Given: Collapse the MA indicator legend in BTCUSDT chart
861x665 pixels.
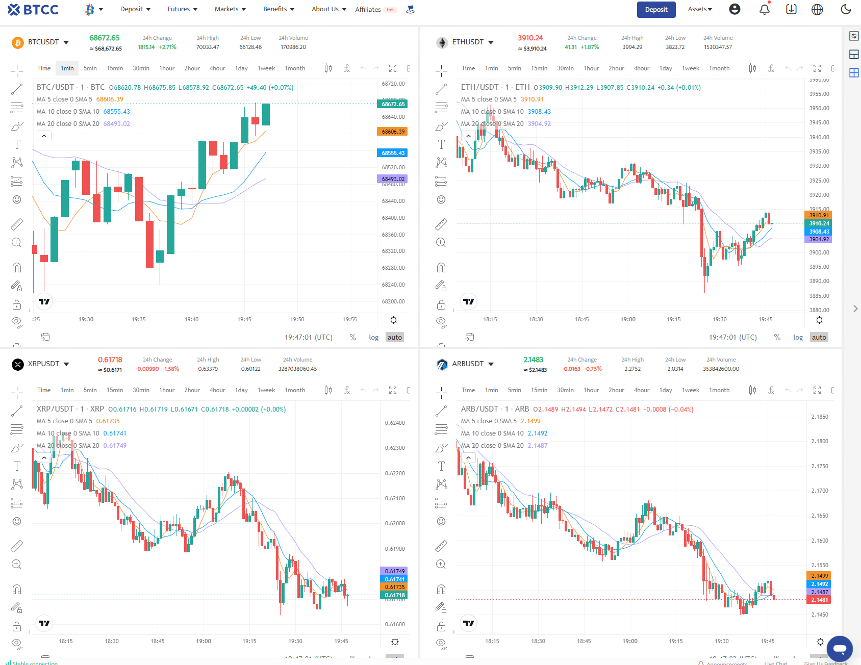Looking at the screenshot, I should click(x=44, y=136).
